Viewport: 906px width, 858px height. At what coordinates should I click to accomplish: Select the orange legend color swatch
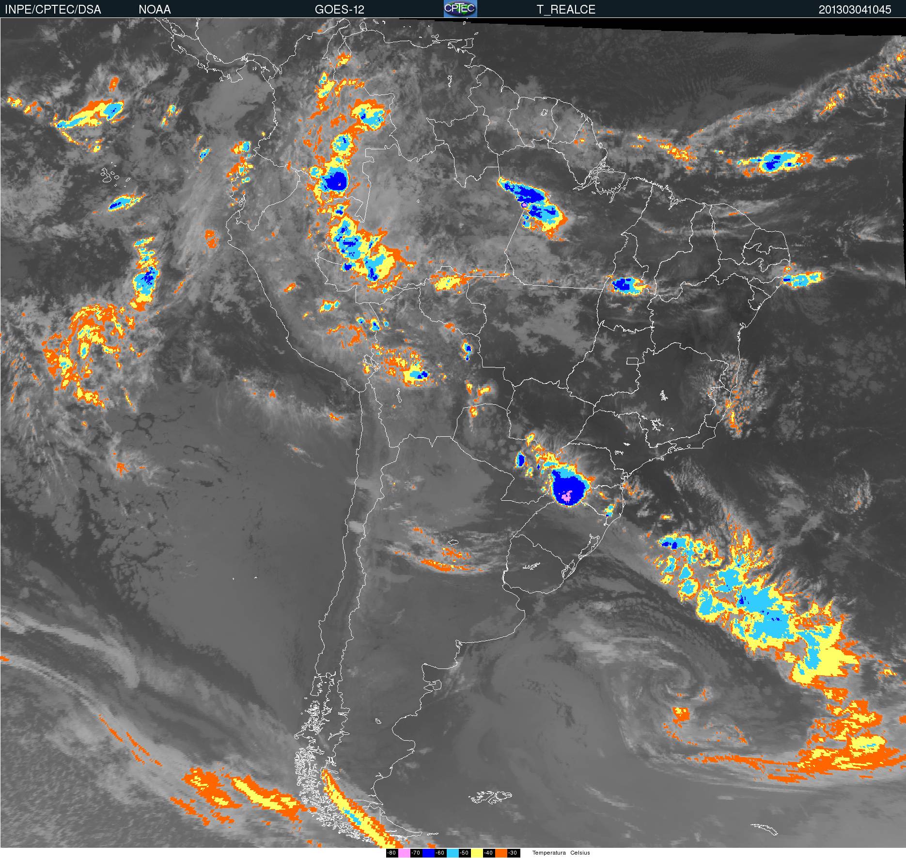pyautogui.click(x=501, y=853)
